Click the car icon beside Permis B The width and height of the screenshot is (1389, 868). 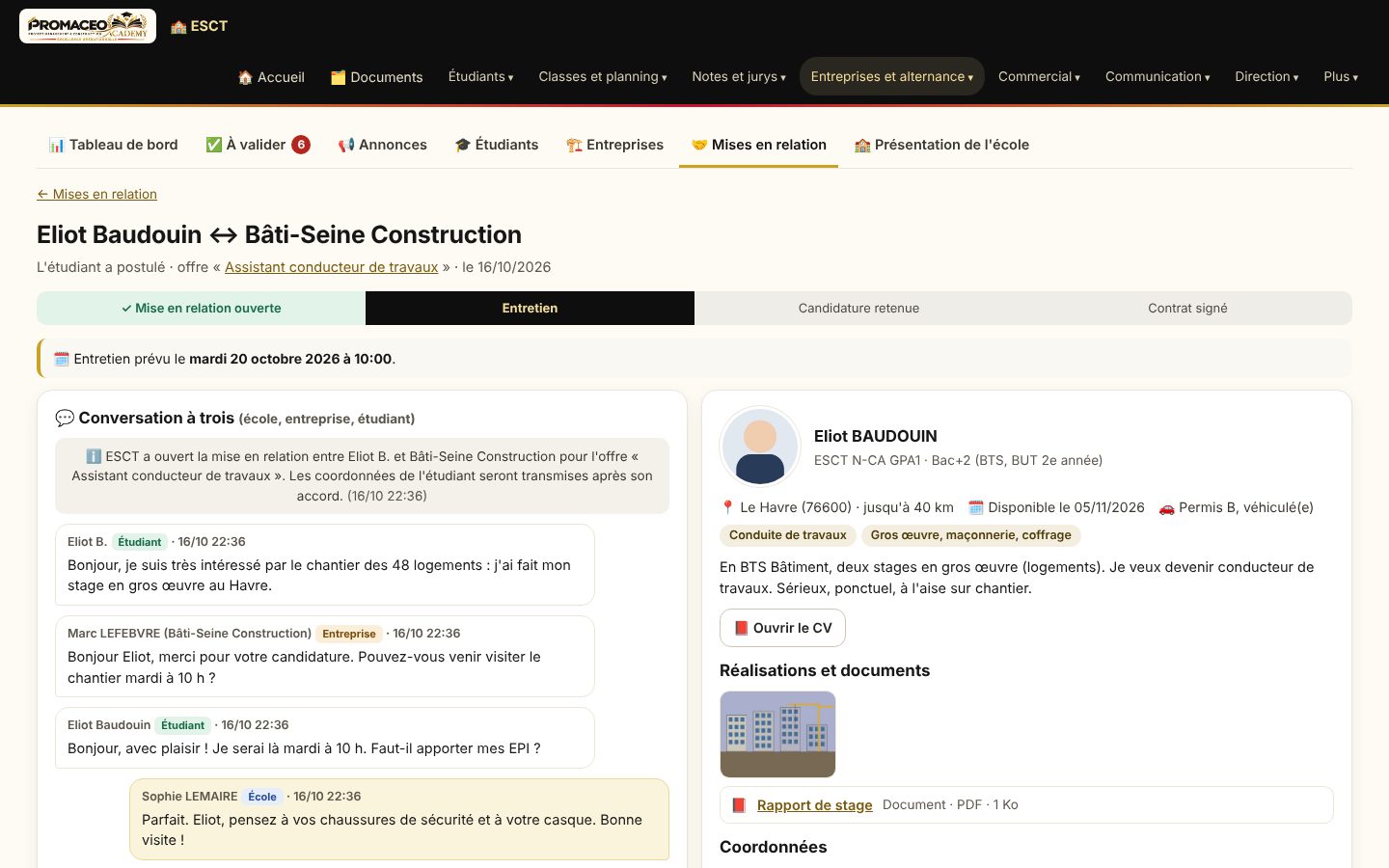pos(1166,507)
